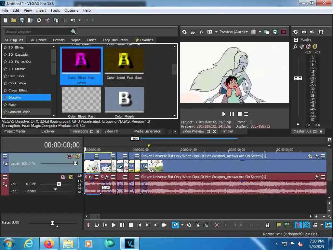Copy snapshot to clipboard in preview toolbar
The image size is (333, 250).
pyautogui.click(x=267, y=32)
